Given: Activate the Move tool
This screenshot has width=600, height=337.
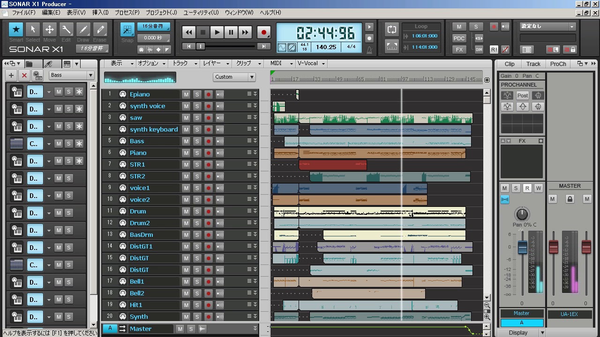Looking at the screenshot, I should point(50,30).
